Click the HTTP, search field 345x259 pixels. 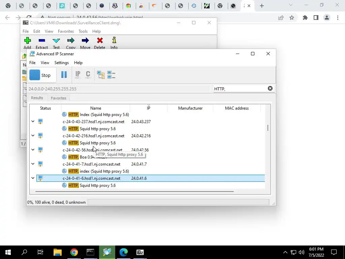[x=240, y=89]
